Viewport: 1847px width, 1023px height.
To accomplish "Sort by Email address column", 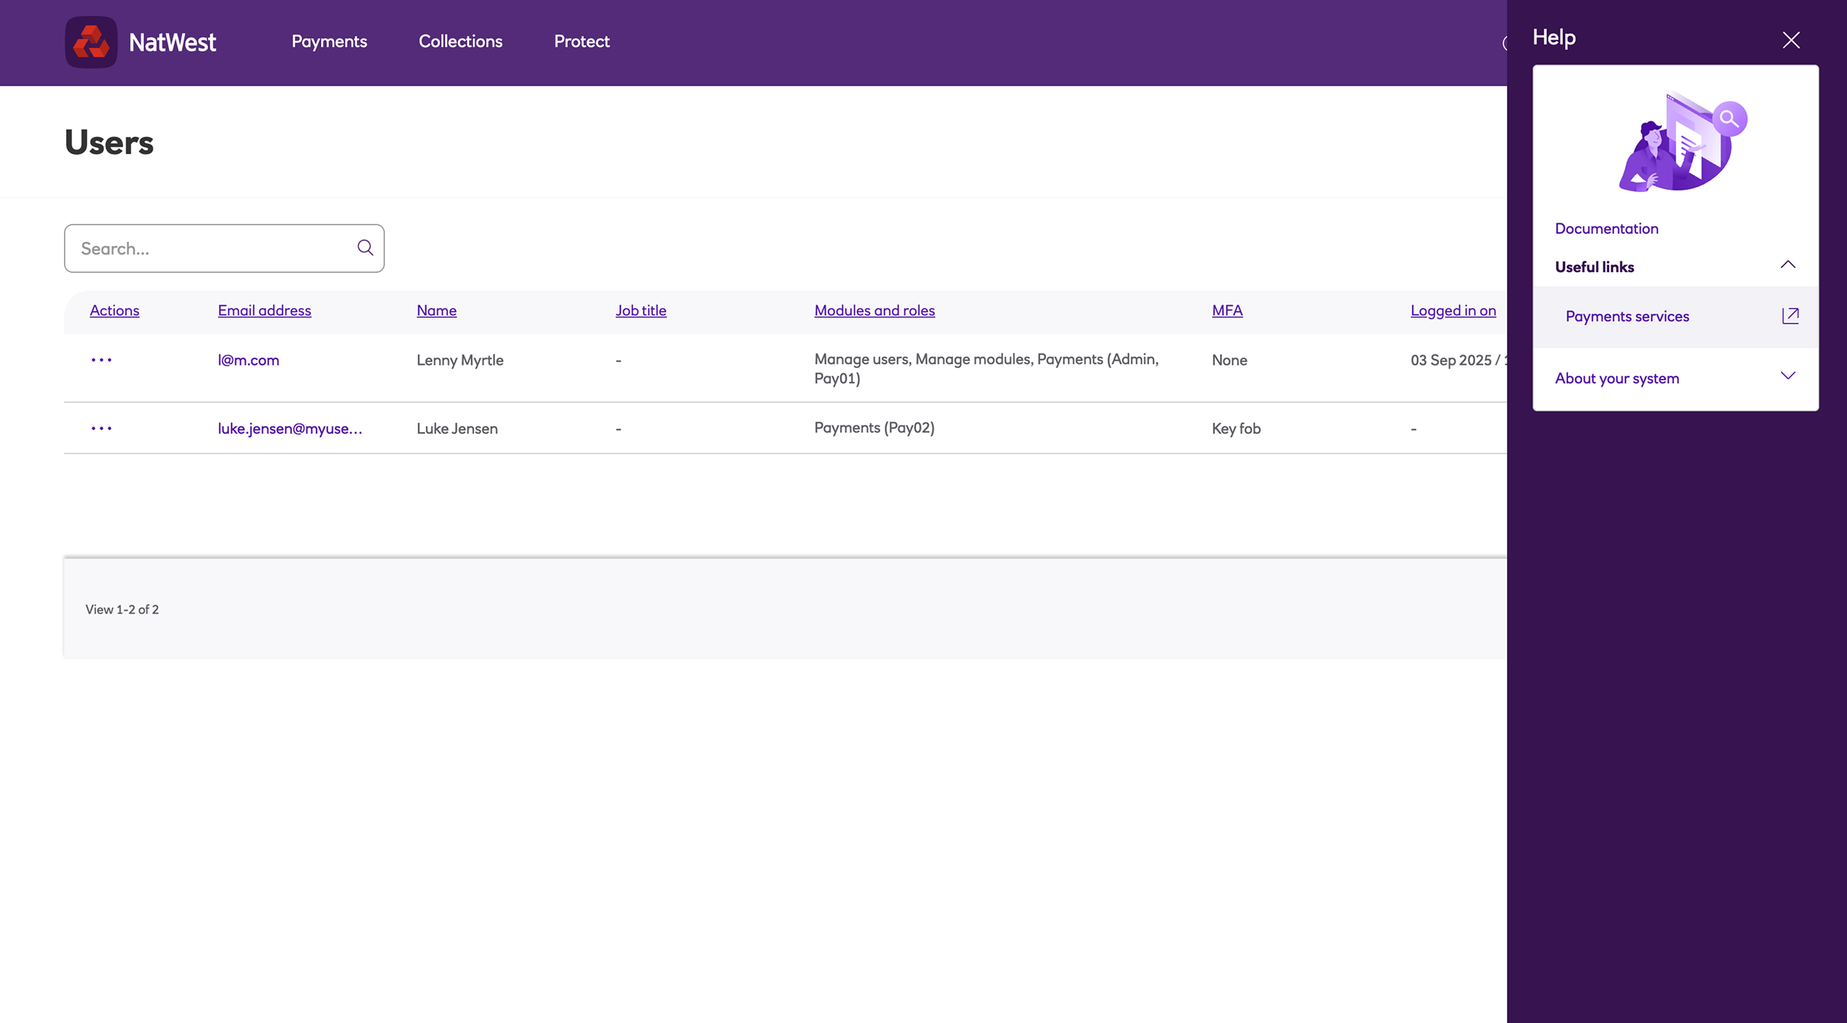I will pos(264,311).
